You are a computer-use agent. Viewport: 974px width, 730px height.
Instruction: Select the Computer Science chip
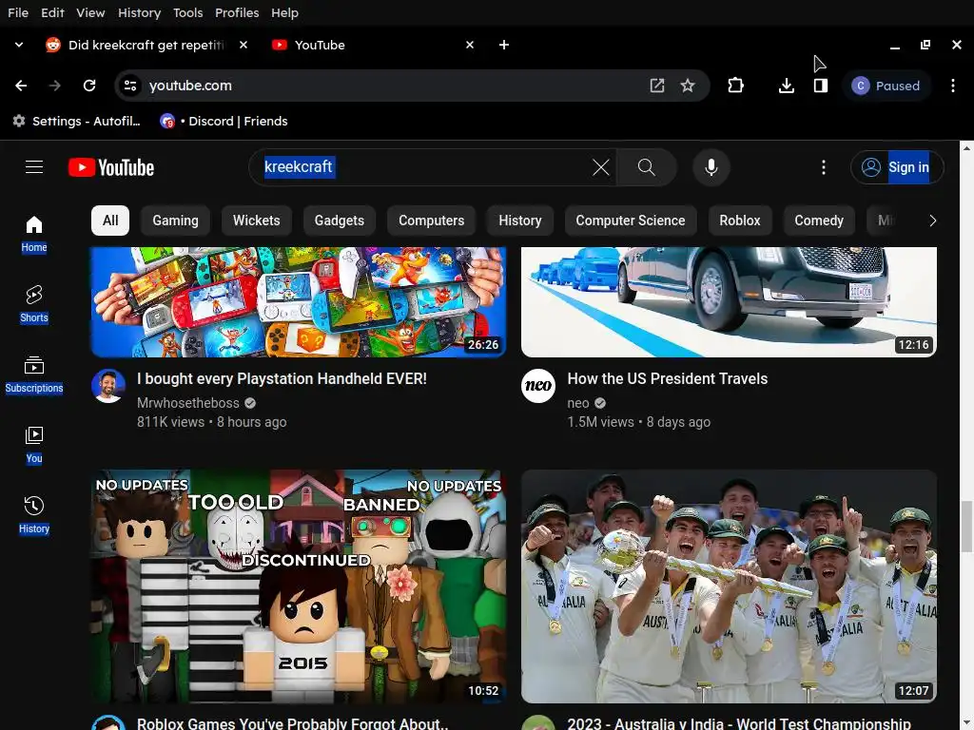[631, 221]
